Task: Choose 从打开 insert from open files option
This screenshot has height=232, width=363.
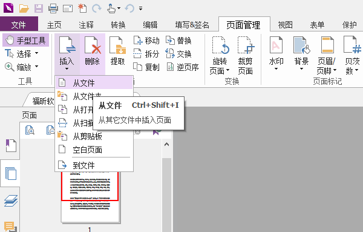Action: (74, 110)
